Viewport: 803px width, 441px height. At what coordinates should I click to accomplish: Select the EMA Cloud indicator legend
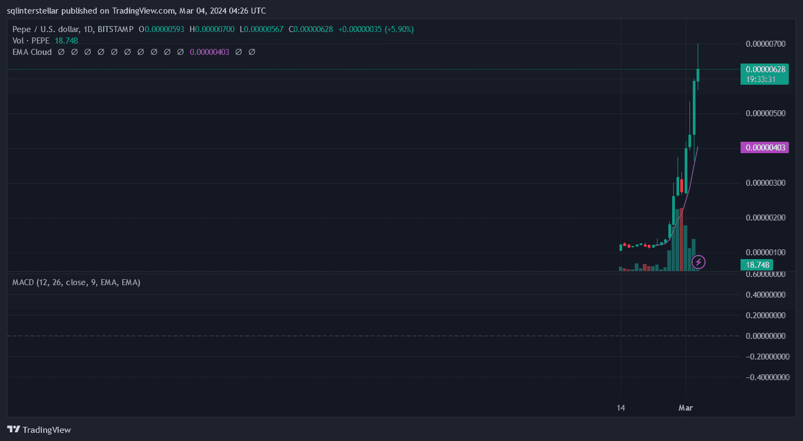click(x=32, y=52)
